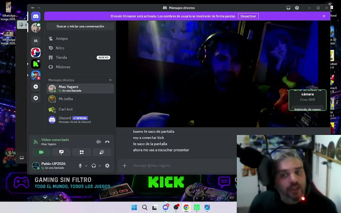Open the help question mark icon

[297, 8]
